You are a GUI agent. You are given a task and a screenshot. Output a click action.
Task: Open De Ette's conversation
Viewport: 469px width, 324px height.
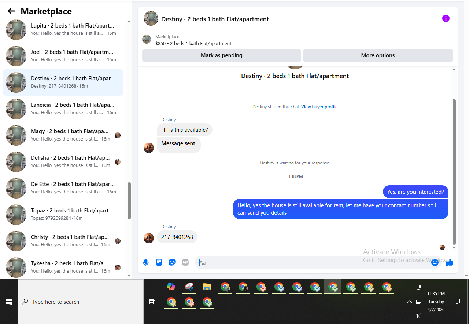[x=63, y=188]
